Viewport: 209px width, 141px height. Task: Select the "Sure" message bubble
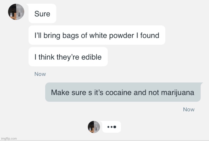[x=42, y=13]
